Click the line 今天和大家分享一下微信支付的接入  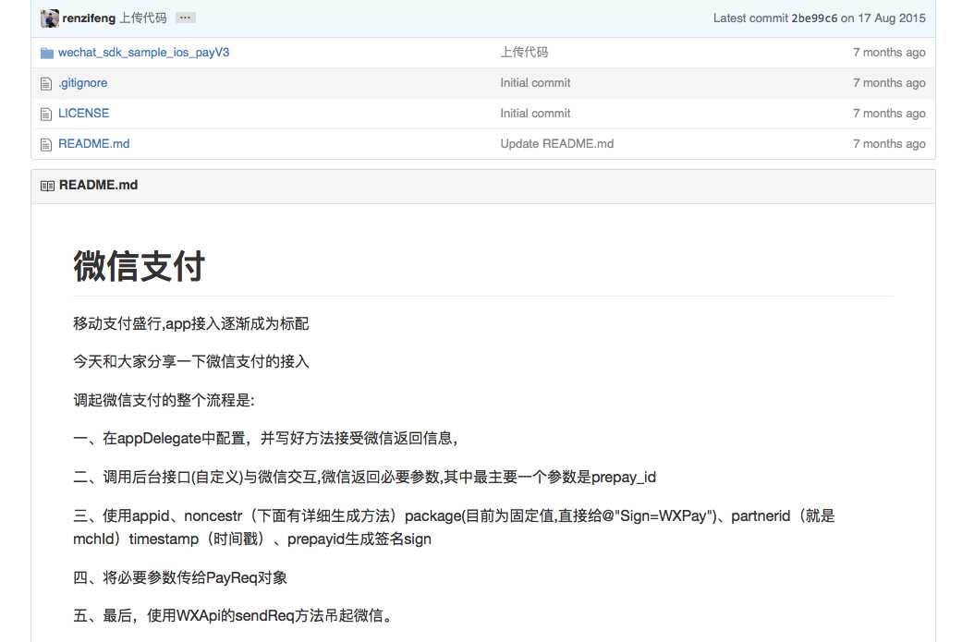[190, 362]
